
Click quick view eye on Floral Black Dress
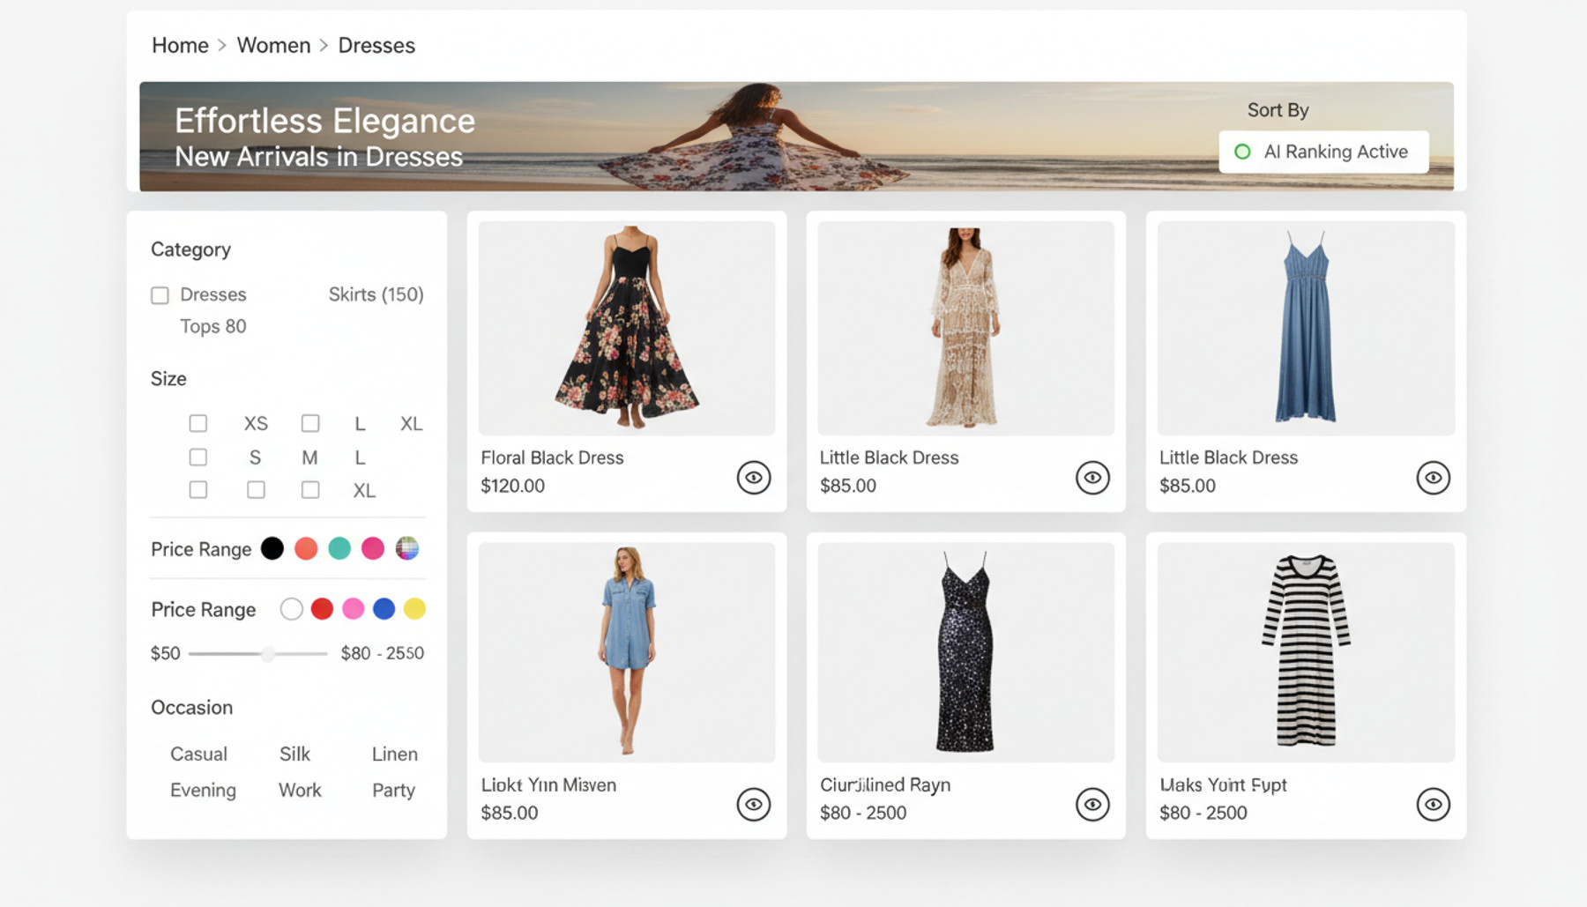[x=753, y=478]
